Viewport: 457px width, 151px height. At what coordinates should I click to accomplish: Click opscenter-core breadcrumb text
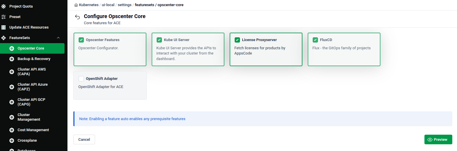point(170,5)
